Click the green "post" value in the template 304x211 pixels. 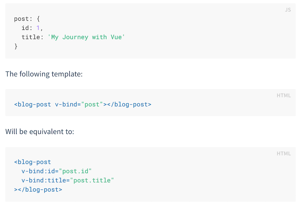pos(92,104)
